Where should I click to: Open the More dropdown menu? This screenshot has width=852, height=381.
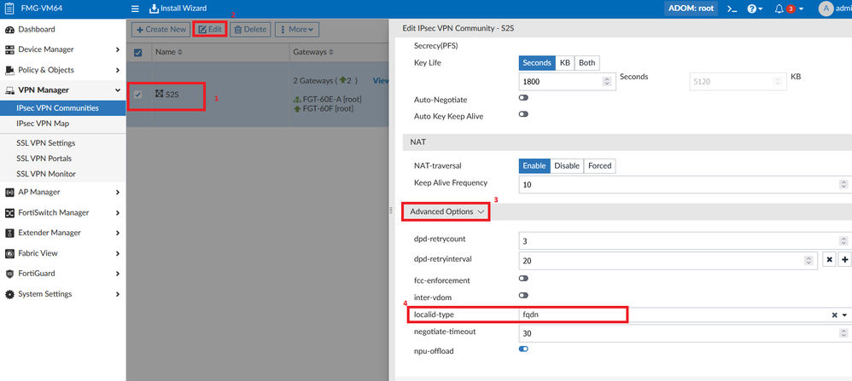pos(296,29)
